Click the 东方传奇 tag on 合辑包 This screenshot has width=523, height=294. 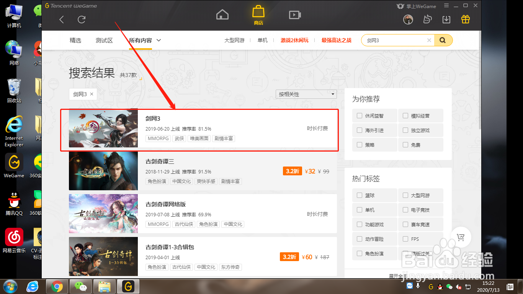(230, 267)
